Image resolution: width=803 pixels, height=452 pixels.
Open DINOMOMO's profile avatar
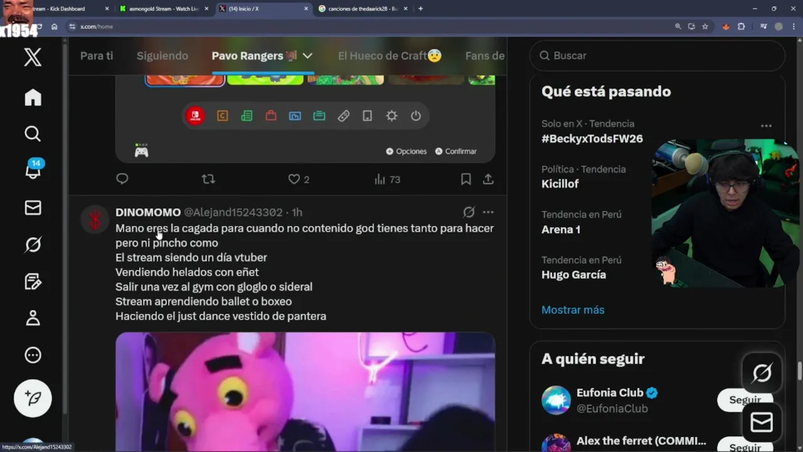[x=95, y=220]
